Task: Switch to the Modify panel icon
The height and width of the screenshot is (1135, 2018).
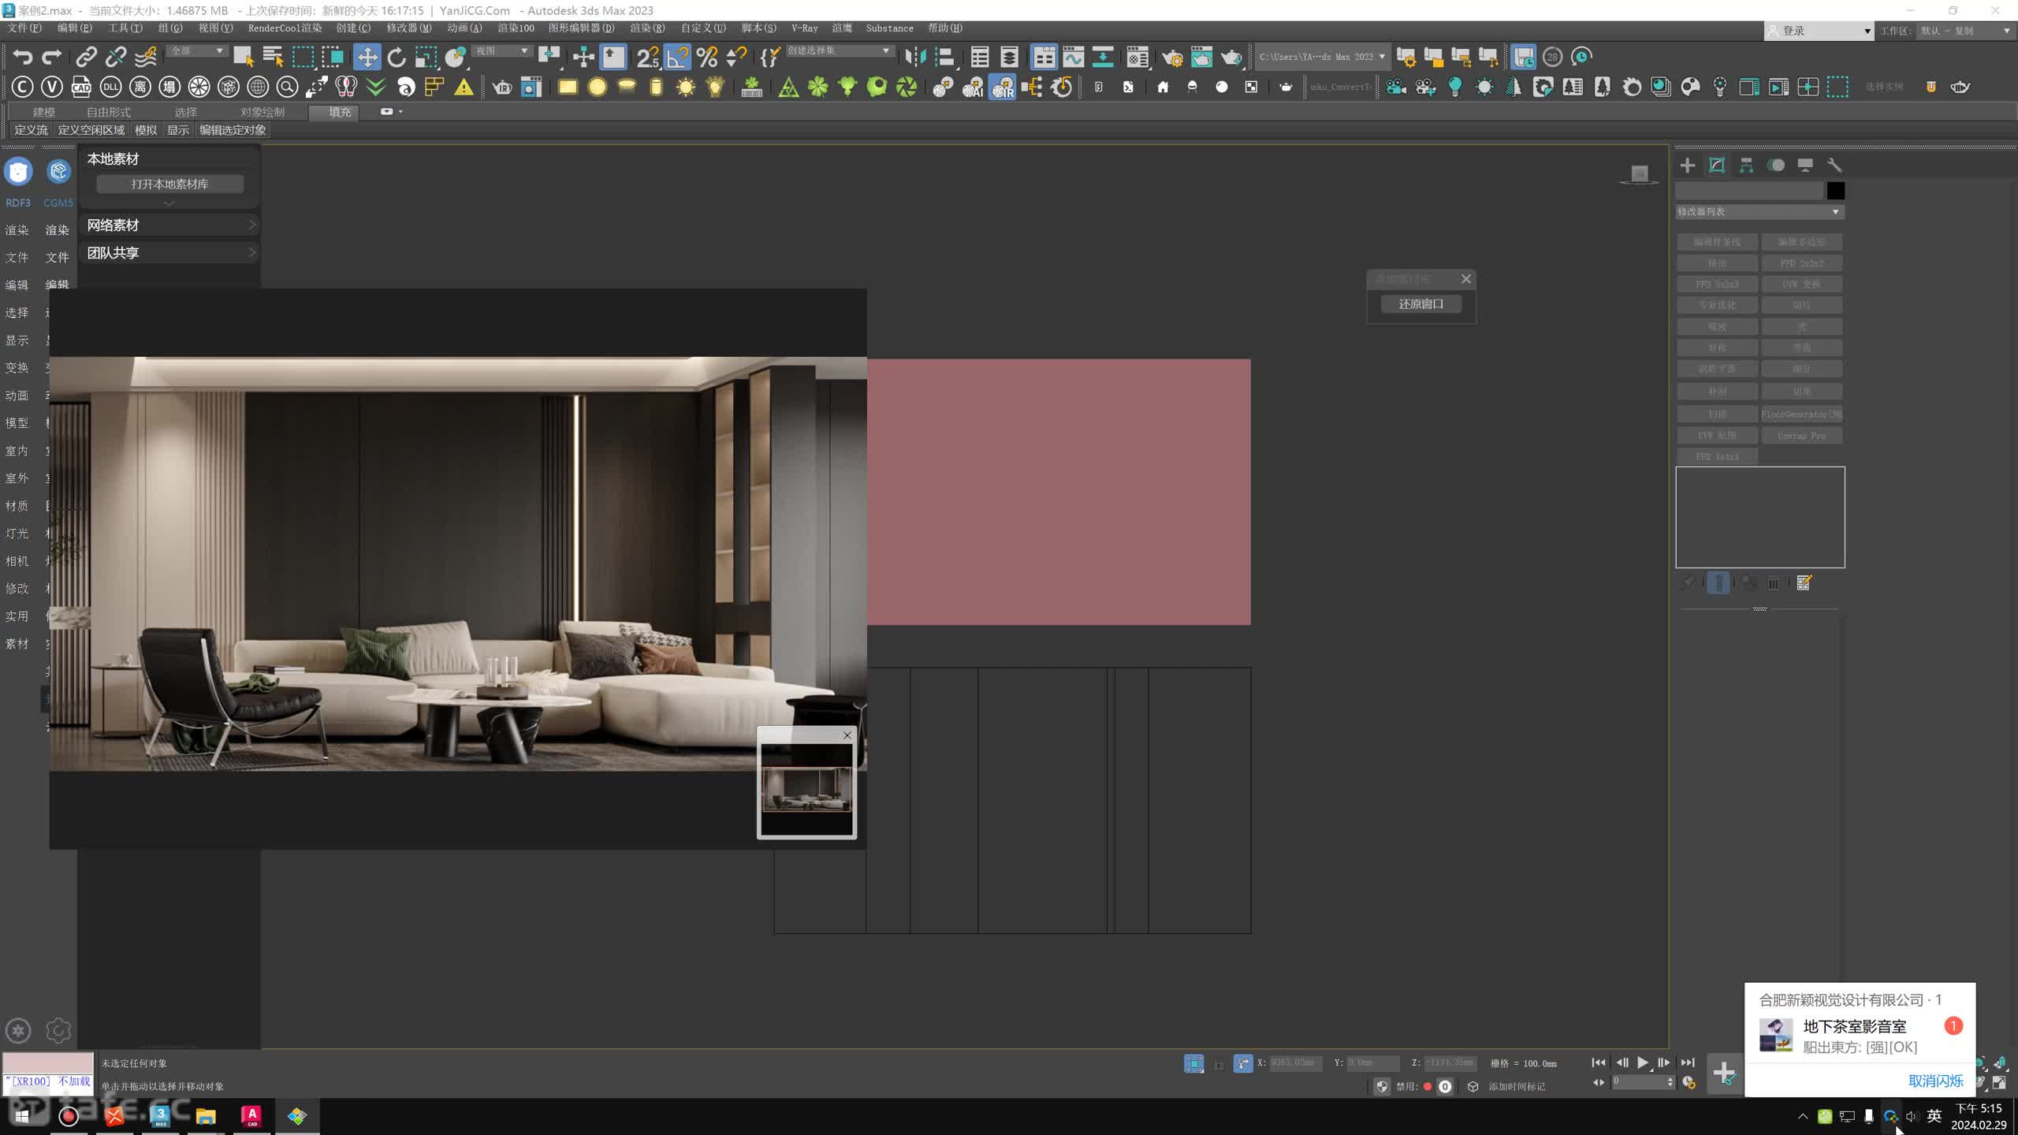Action: tap(1717, 165)
